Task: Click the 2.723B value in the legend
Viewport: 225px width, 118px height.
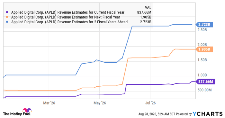Action: [x=146, y=22]
